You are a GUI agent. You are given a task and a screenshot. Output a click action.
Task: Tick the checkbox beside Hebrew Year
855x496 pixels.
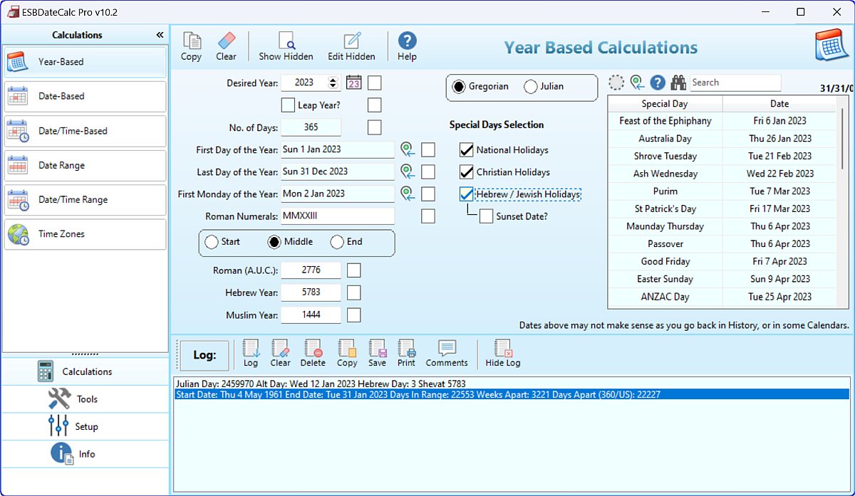(354, 292)
